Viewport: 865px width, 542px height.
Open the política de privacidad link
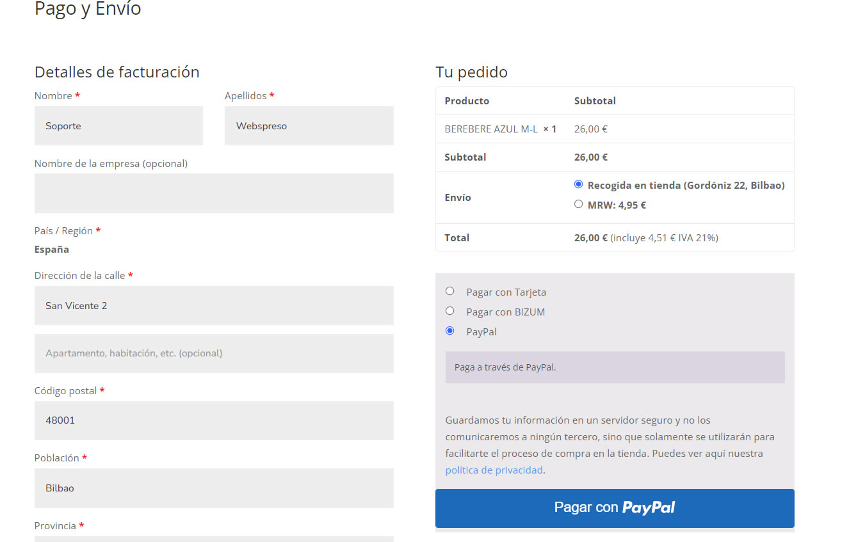coord(494,470)
